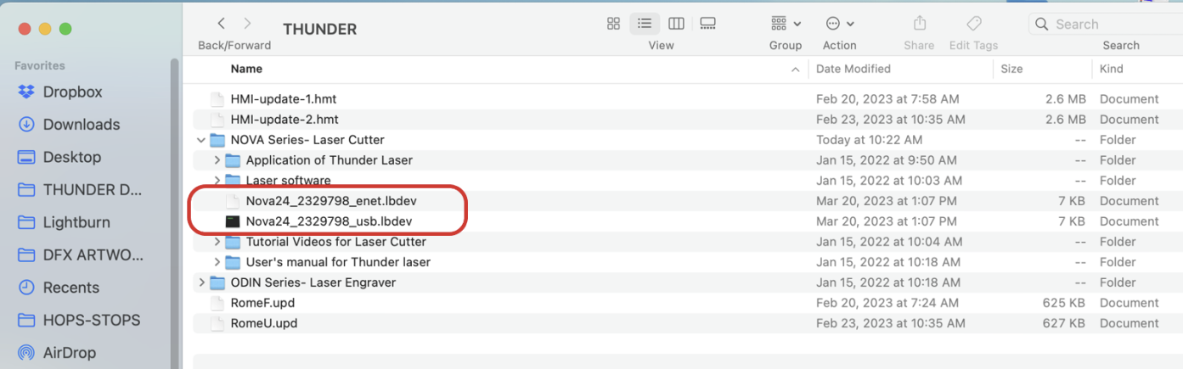Click the Nova24 usb.lbdev file icon

pyautogui.click(x=232, y=221)
